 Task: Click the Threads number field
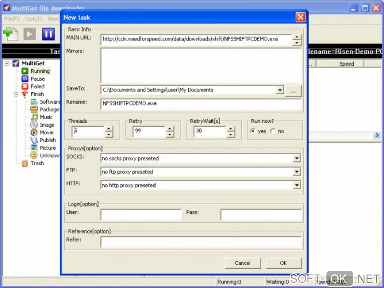[88, 131]
